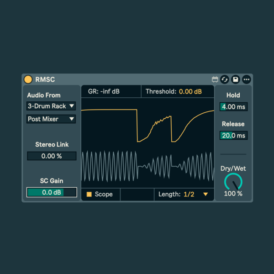
Task: Click the Dry/Wet knob
Action: pyautogui.click(x=233, y=182)
